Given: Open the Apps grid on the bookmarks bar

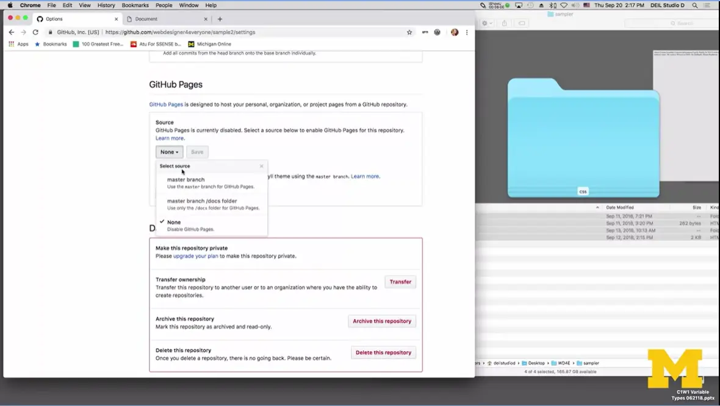Looking at the screenshot, I should point(10,44).
